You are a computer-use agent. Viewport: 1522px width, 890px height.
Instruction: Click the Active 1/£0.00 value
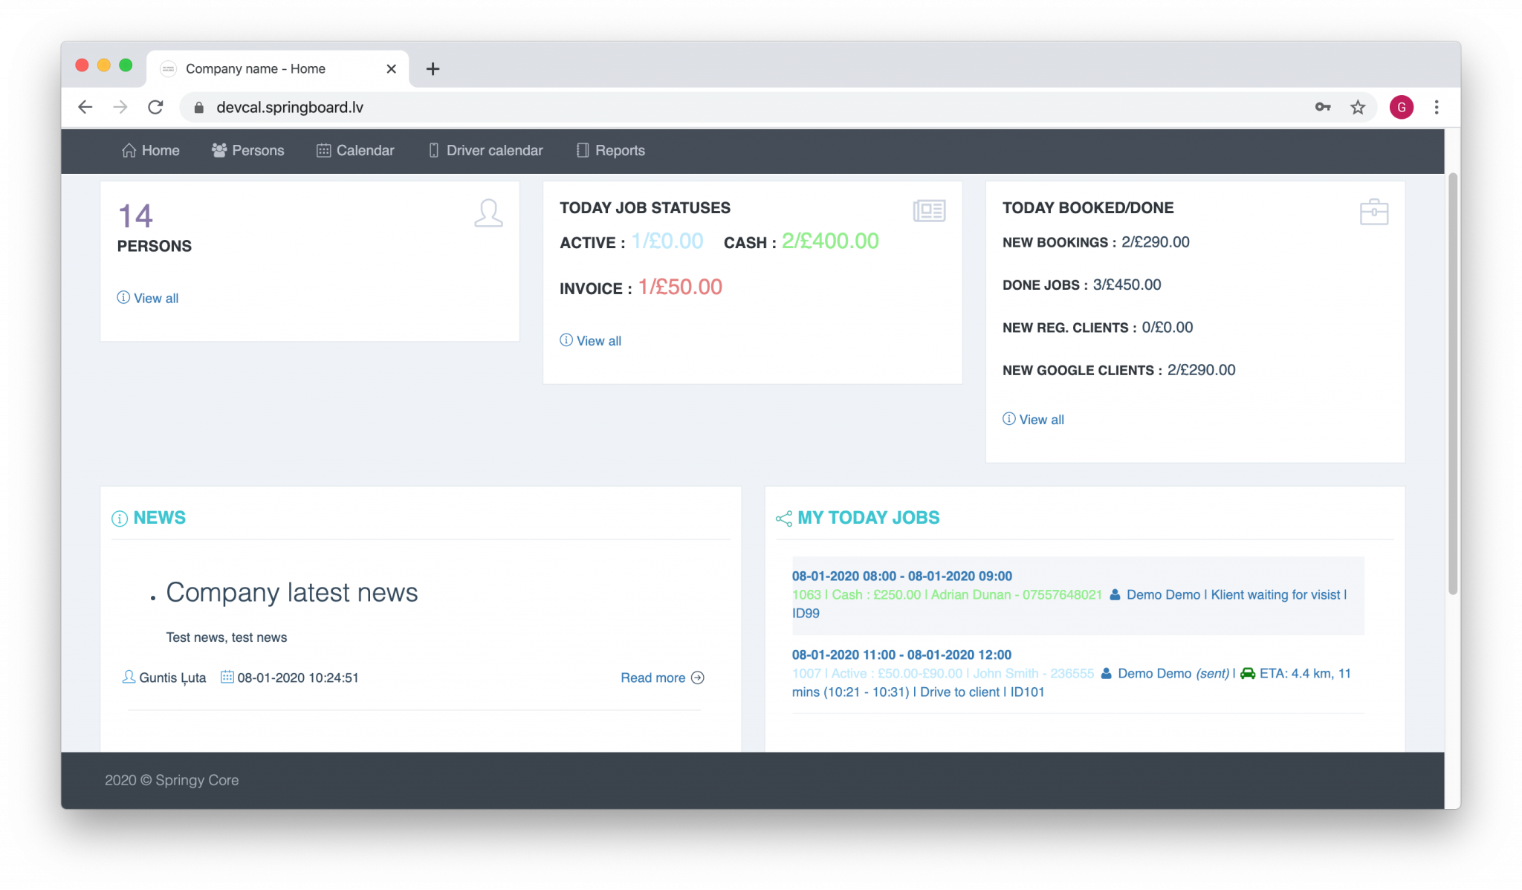pyautogui.click(x=667, y=241)
